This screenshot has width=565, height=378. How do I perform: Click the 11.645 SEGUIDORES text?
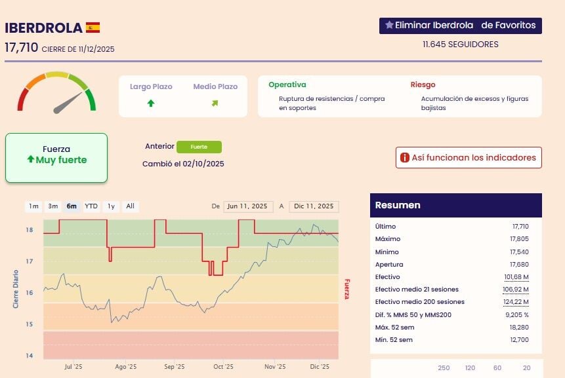click(x=461, y=45)
